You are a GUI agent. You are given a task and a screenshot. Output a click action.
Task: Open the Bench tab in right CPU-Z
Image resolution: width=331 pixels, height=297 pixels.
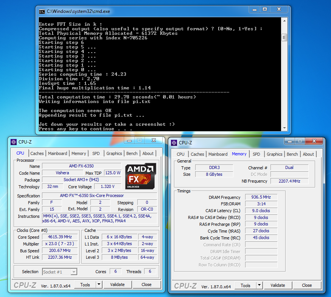point(292,154)
